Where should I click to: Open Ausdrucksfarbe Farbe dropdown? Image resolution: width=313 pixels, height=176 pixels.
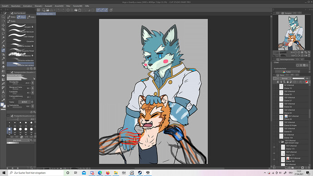[x=288, y=72]
